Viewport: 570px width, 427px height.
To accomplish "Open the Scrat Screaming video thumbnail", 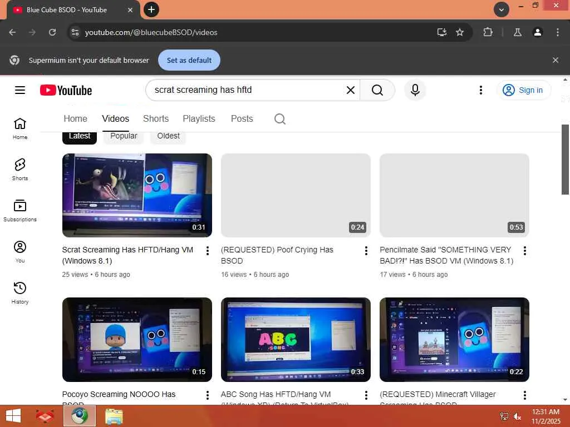I will (137, 195).
